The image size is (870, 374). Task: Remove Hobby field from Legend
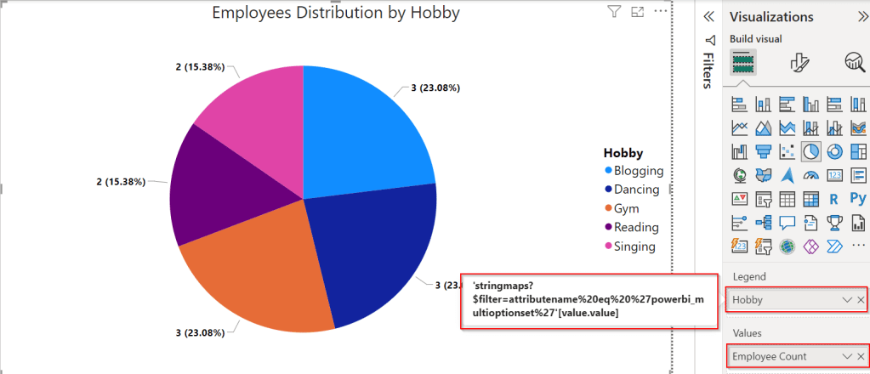click(861, 300)
